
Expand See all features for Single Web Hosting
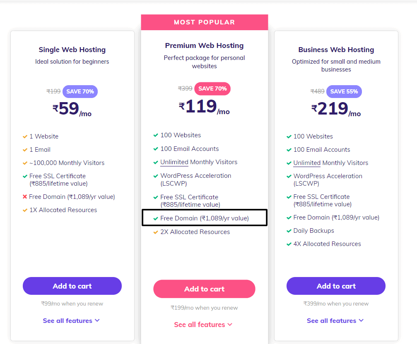click(x=71, y=321)
